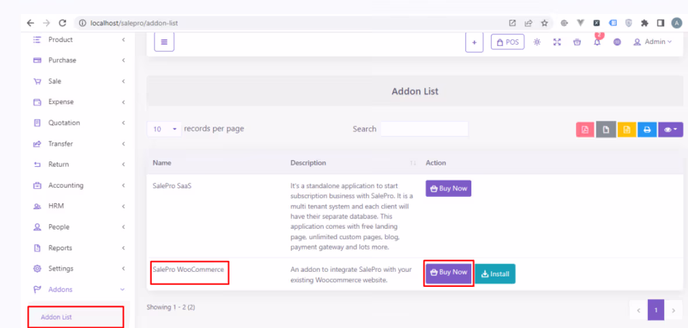The height and width of the screenshot is (328, 688).
Task: Go to page 1 in pagination
Action: [656, 310]
